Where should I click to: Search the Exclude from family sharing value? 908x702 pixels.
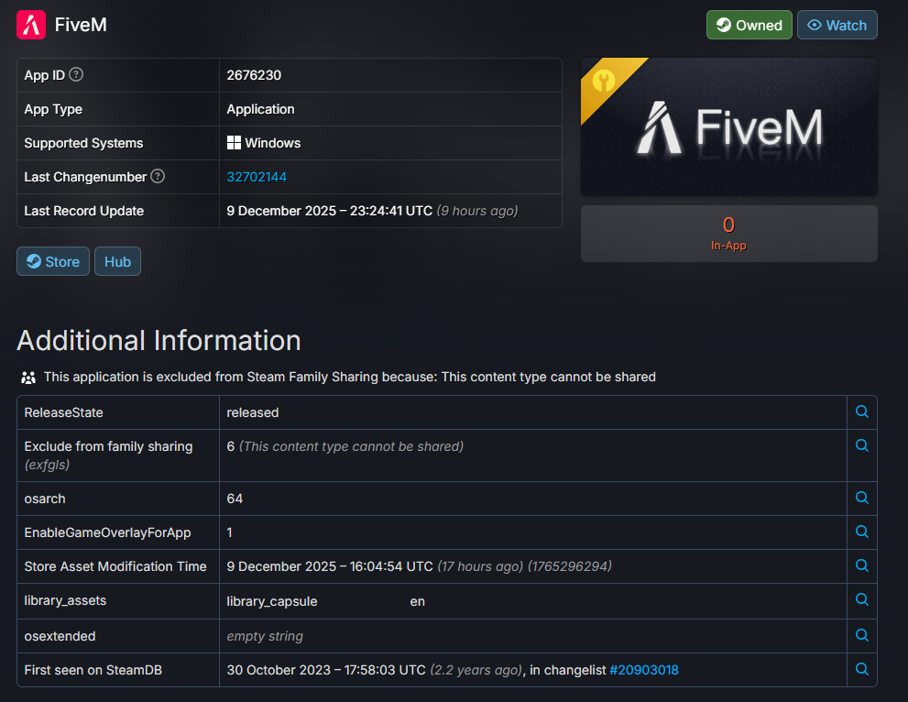(x=861, y=445)
